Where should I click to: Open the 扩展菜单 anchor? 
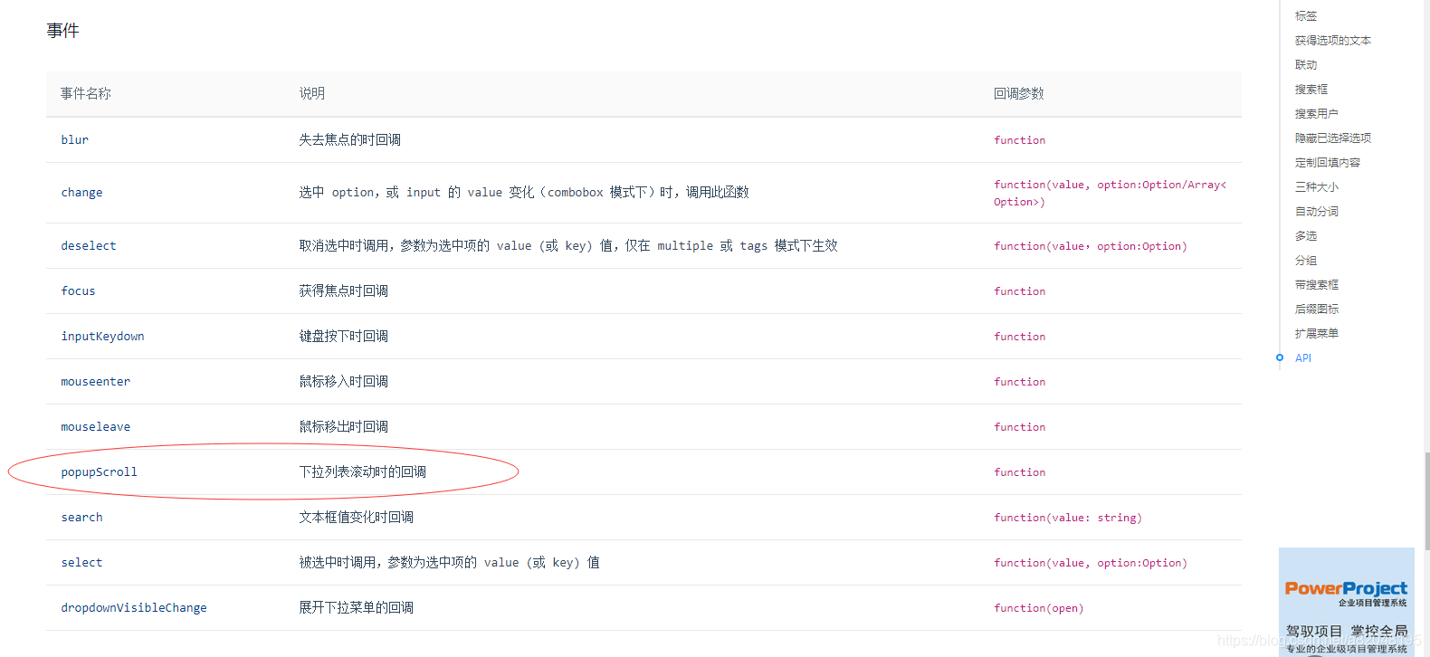(1316, 334)
